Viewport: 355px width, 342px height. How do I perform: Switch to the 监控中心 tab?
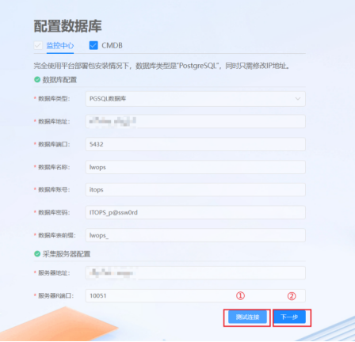(60, 45)
